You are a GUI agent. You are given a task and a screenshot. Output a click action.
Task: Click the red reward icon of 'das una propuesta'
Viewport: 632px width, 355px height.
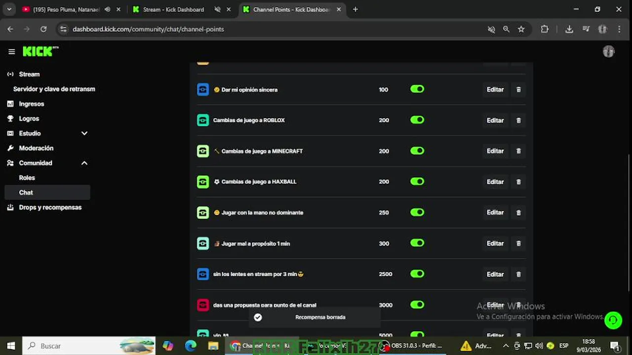coord(203,305)
